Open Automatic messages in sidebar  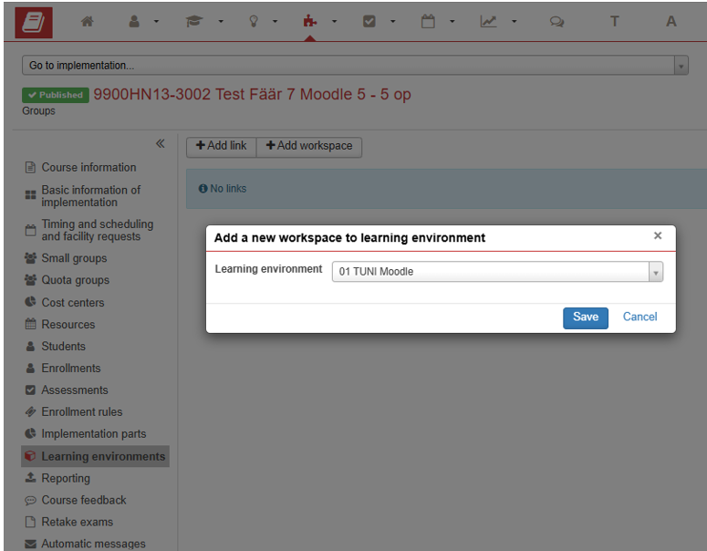[93, 544]
